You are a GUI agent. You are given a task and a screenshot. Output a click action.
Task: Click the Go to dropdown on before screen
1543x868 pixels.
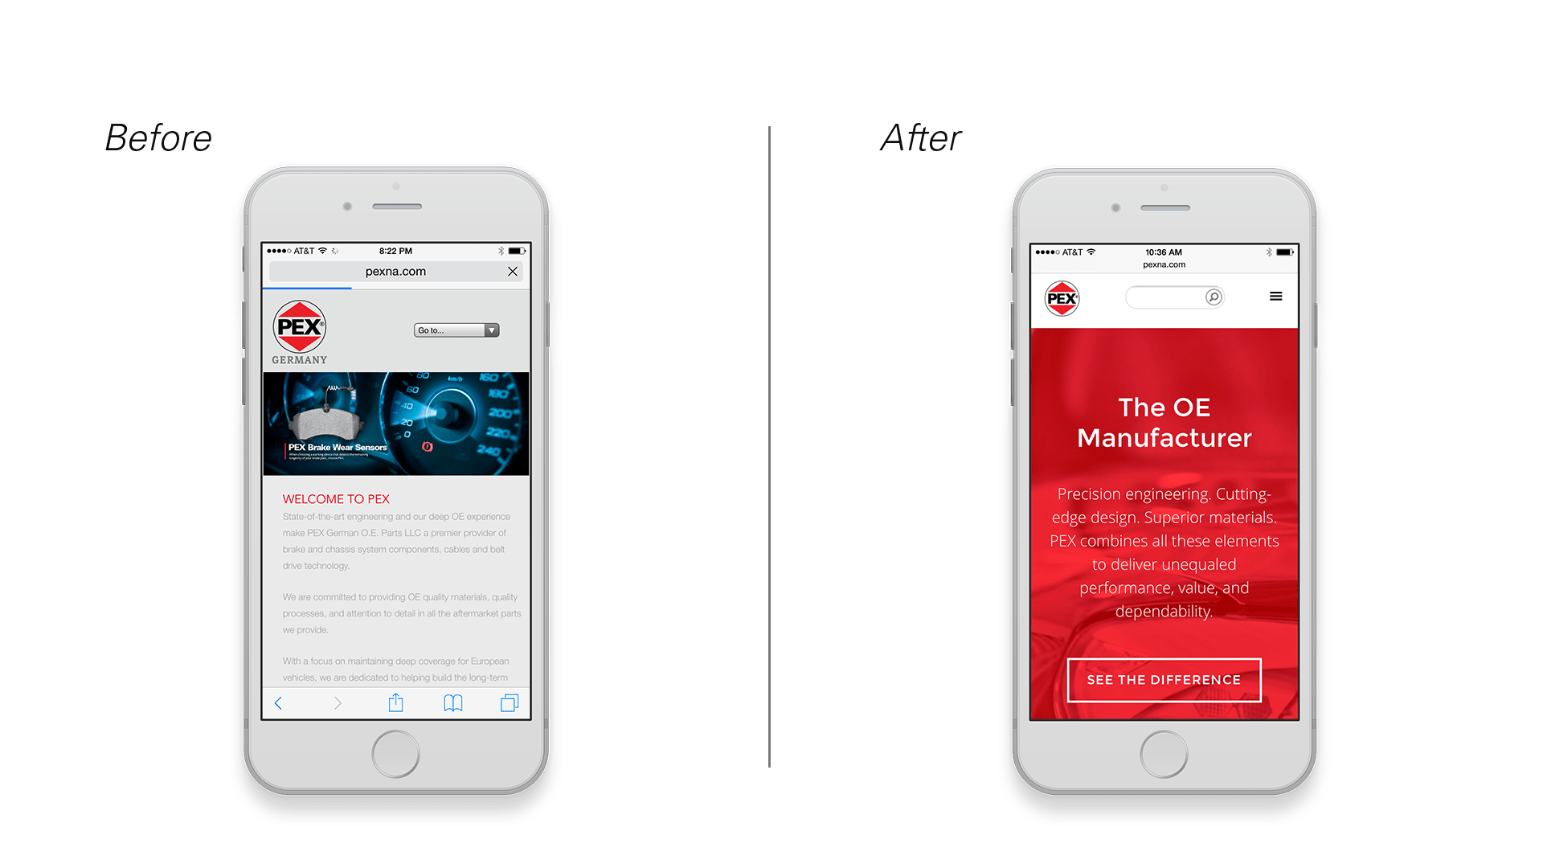pos(453,330)
